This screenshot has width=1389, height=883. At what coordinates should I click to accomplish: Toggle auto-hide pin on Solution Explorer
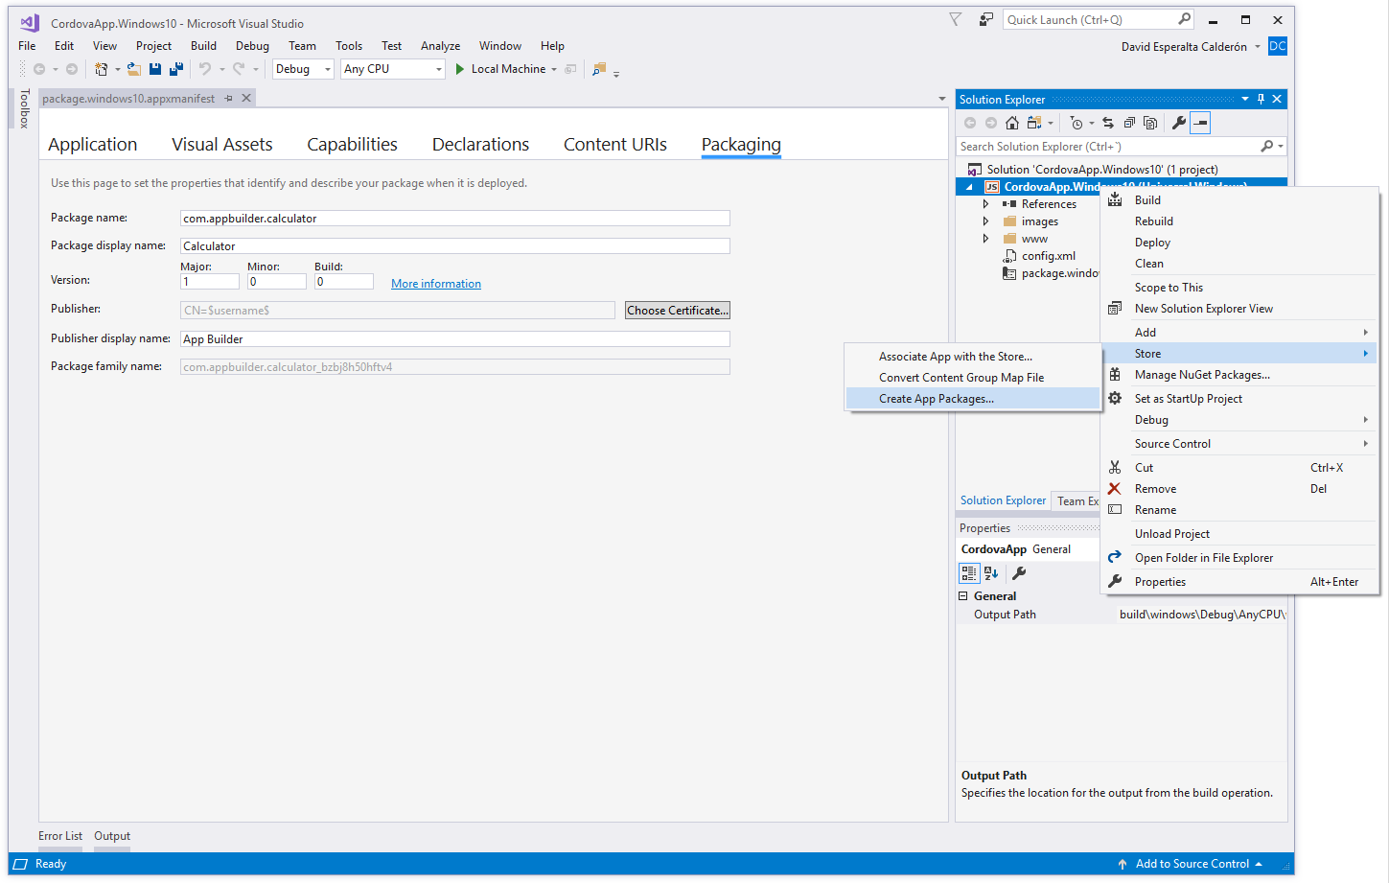[x=1261, y=99]
